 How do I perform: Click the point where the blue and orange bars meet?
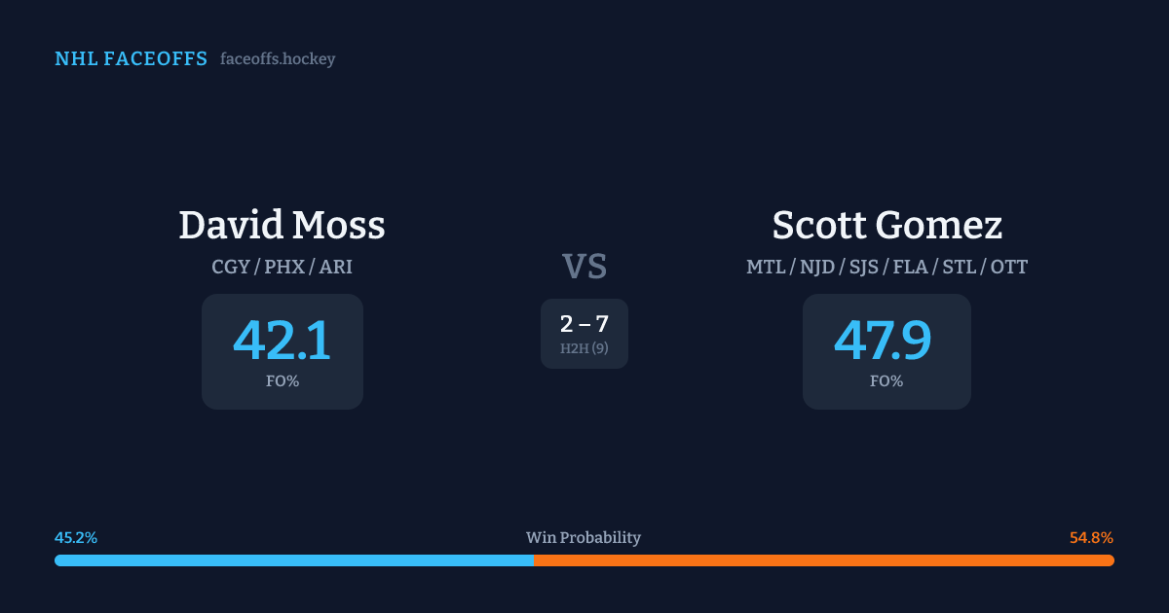(x=533, y=560)
